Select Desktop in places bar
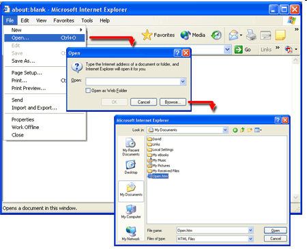 tap(131, 167)
